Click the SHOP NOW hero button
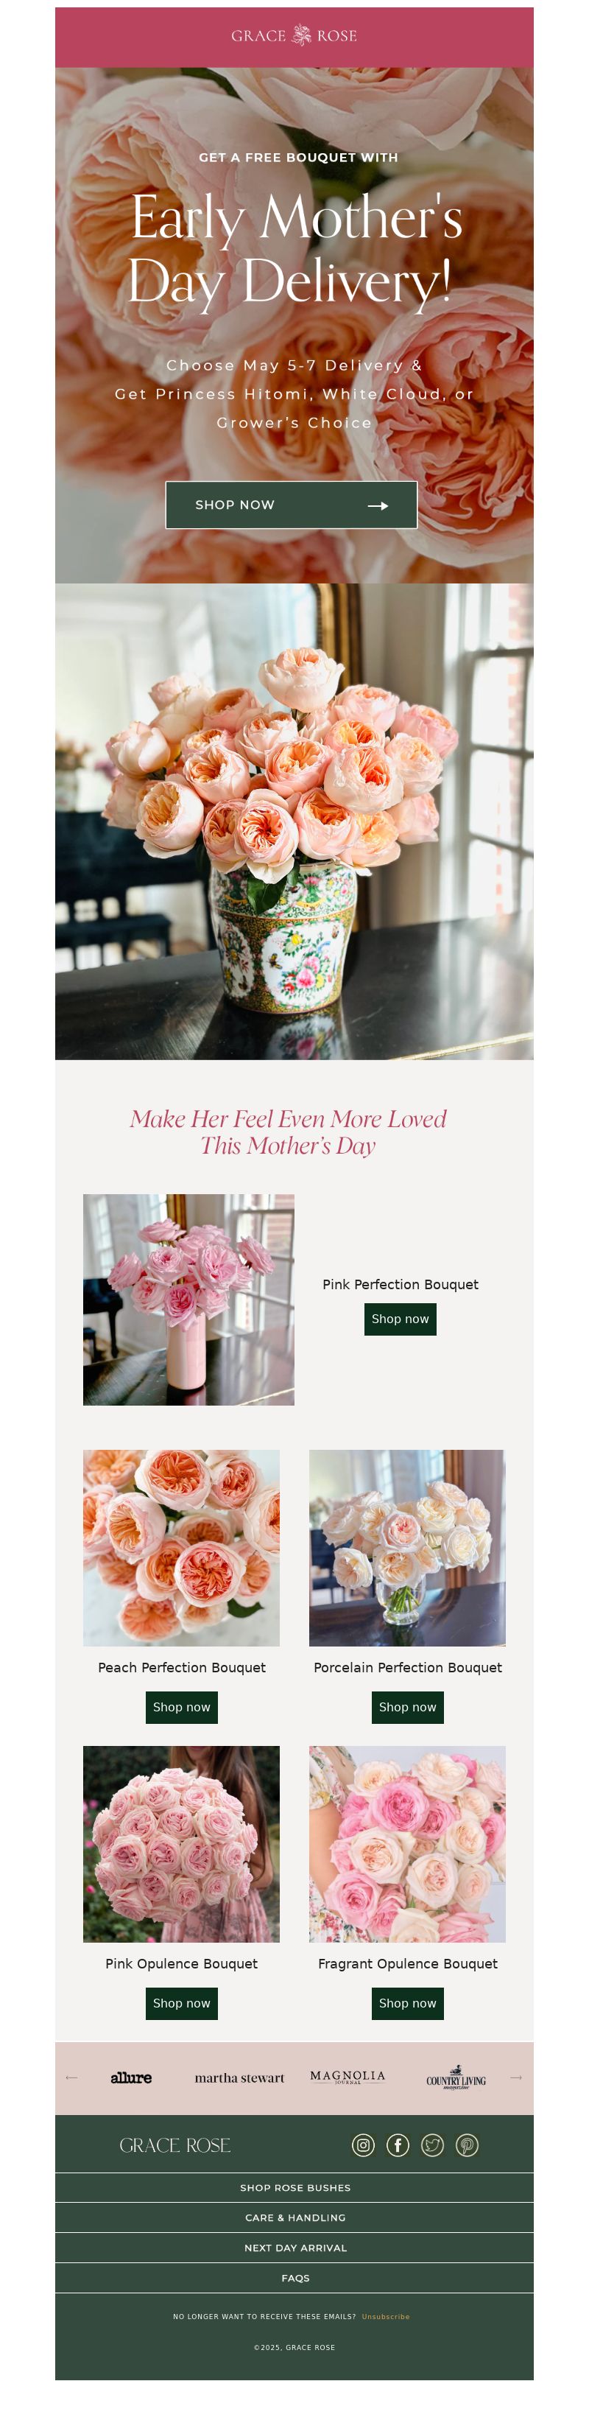Screen dimensions: 589x2409 coord(292,505)
